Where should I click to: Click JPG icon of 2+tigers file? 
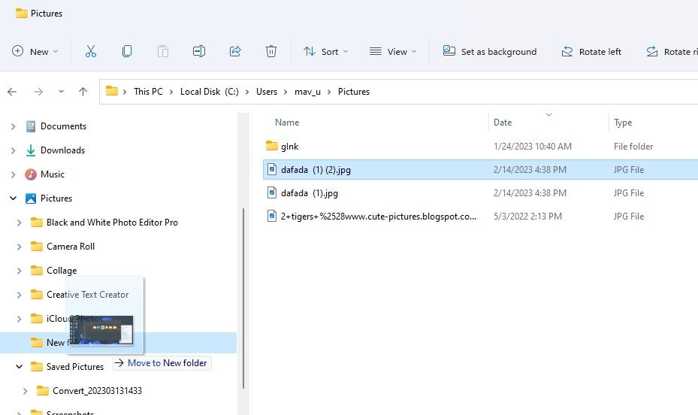tap(271, 216)
